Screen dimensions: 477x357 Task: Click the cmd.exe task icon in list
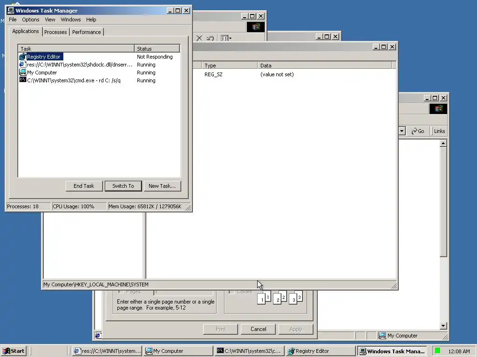[22, 80]
